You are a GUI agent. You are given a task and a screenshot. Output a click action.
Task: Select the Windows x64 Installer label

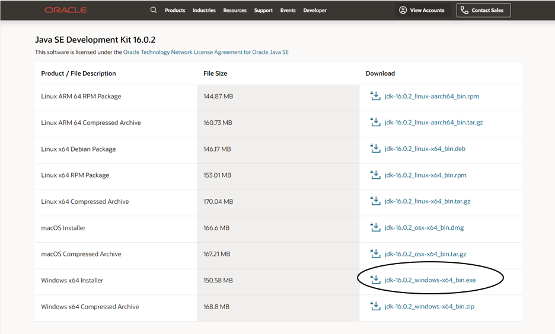pyautogui.click(x=72, y=280)
